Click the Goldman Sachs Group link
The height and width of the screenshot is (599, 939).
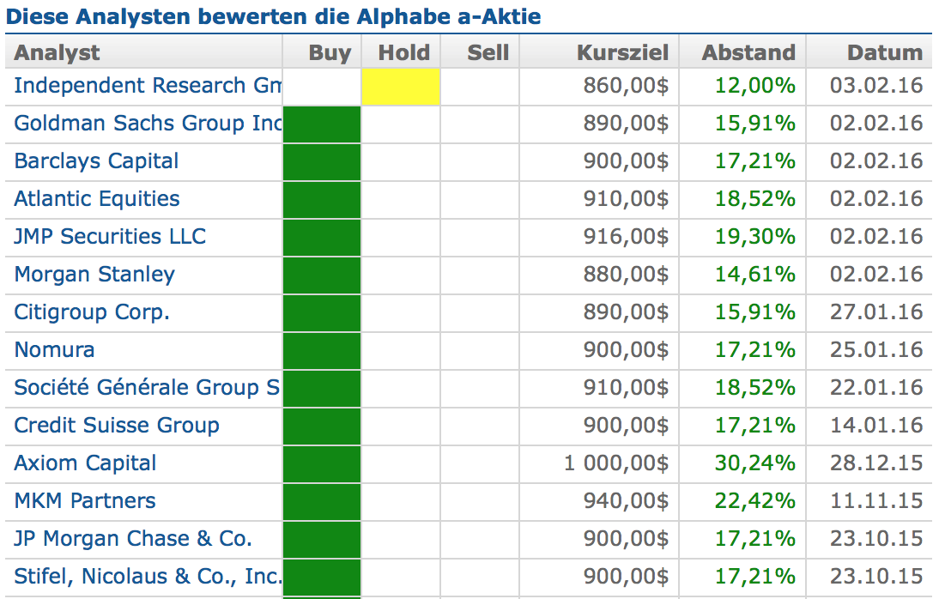[x=148, y=124]
